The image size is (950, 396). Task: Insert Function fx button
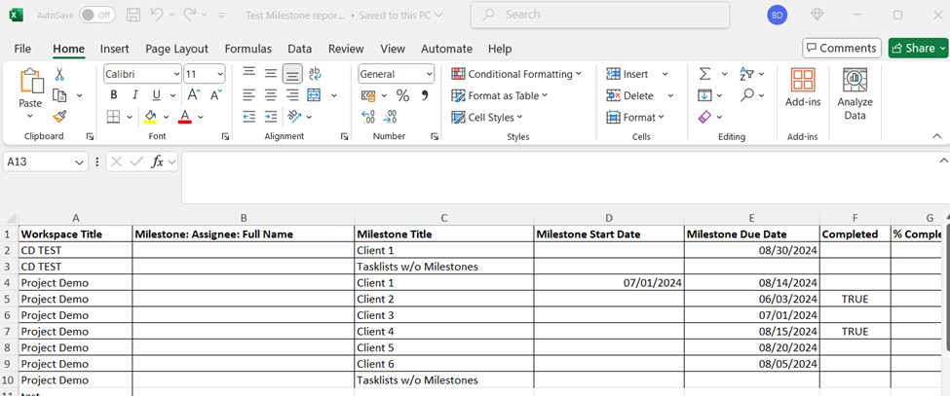[157, 162]
